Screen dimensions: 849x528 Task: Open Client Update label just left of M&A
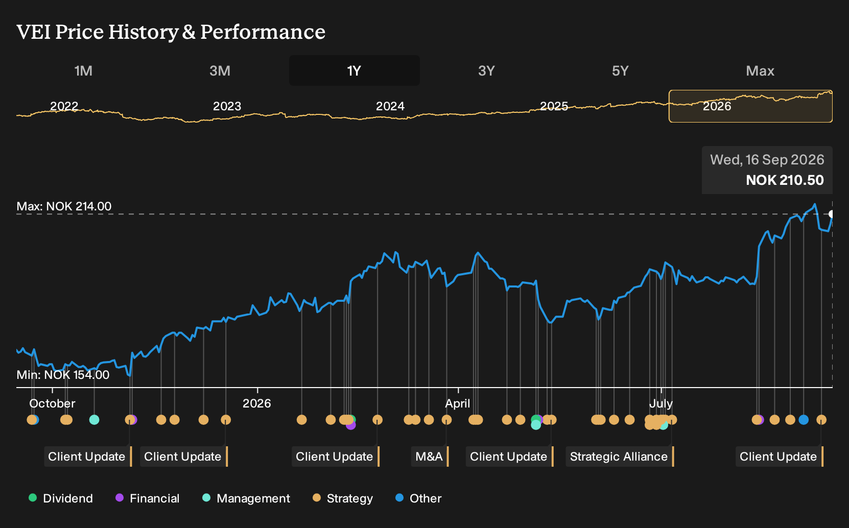point(335,457)
